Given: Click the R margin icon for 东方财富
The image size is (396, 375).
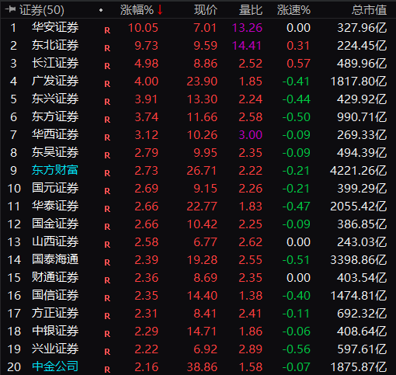Looking at the screenshot, I should click(107, 173).
